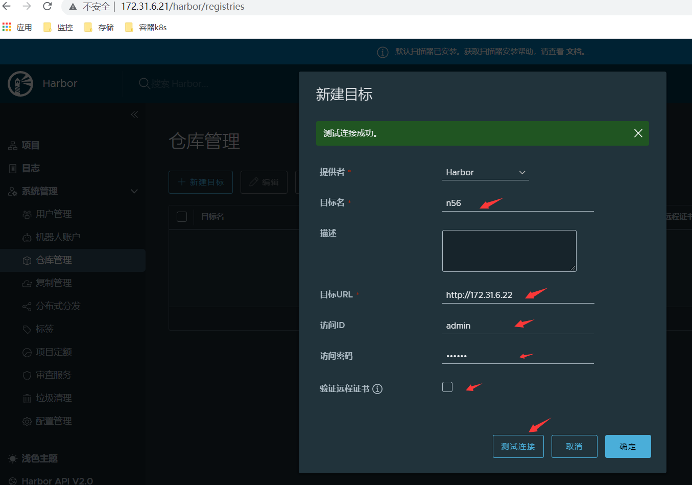Click the browser address bar URL
Viewport: 692px width, 485px height.
pyautogui.click(x=182, y=7)
